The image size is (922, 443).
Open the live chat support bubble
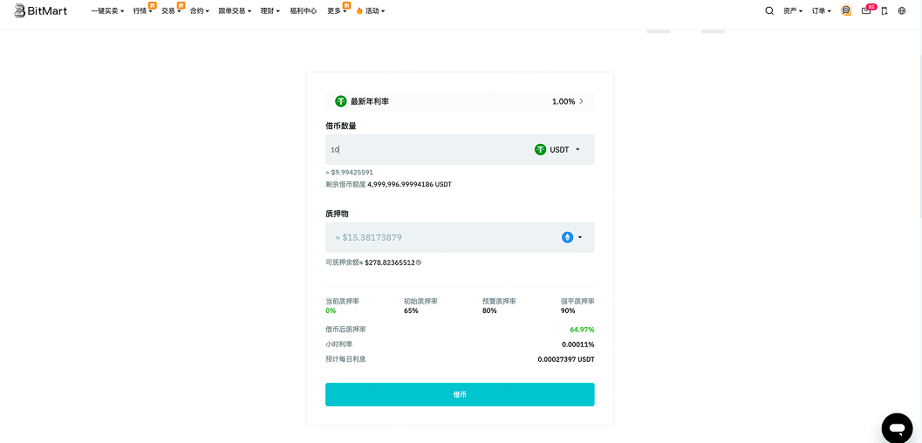[897, 427]
